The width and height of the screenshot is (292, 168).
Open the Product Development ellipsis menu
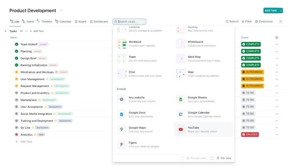62,10
